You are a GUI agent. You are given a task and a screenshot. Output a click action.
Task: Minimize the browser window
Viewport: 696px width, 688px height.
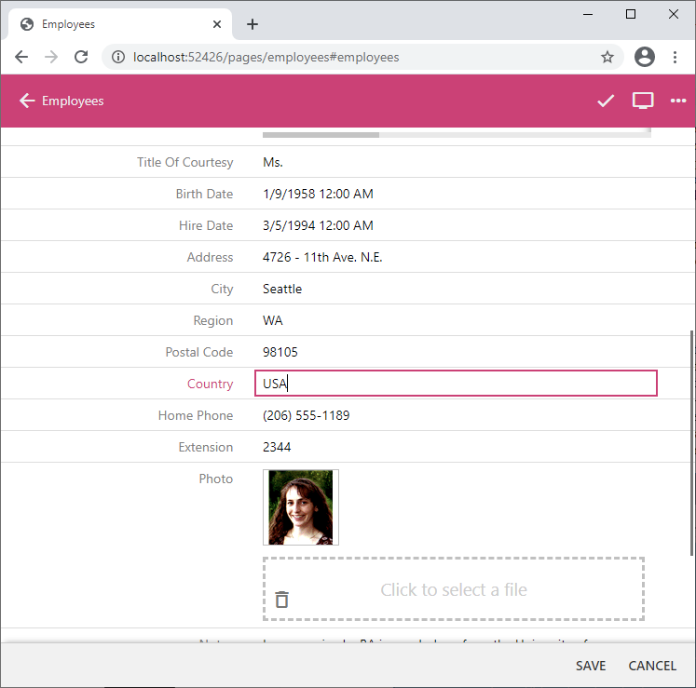point(588,14)
